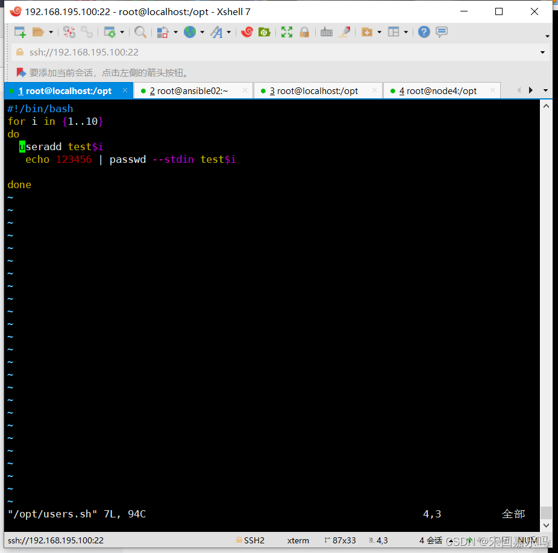The height and width of the screenshot is (553, 558).
Task: Click the vertical scrollbar thumb
Action: [x=547, y=513]
